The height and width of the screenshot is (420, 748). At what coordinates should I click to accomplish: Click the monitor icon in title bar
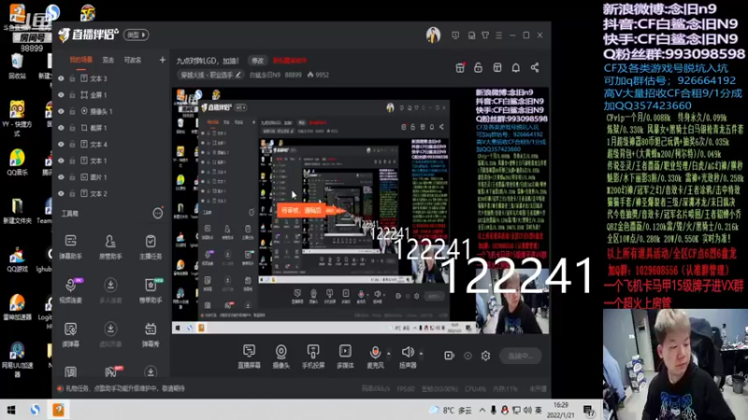(455, 35)
